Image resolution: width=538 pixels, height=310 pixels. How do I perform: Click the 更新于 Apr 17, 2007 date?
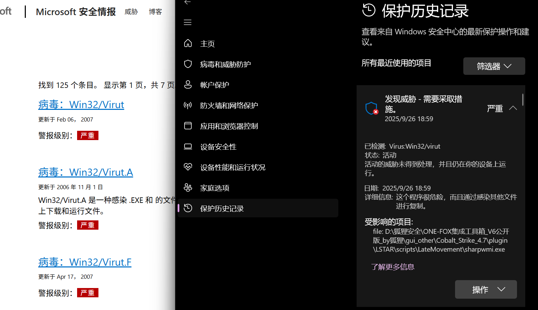(x=65, y=277)
